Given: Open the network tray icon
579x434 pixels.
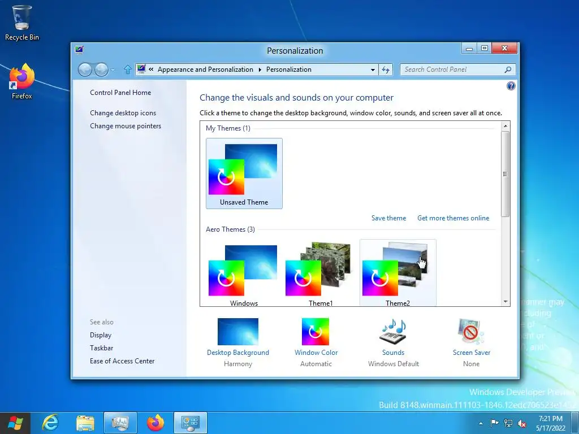Looking at the screenshot, I should pos(508,423).
